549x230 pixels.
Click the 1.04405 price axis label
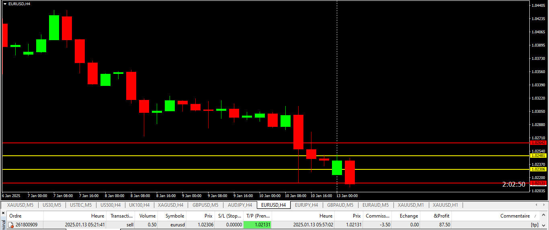click(x=538, y=5)
